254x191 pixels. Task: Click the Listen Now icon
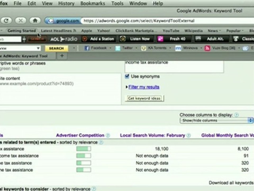(123, 39)
